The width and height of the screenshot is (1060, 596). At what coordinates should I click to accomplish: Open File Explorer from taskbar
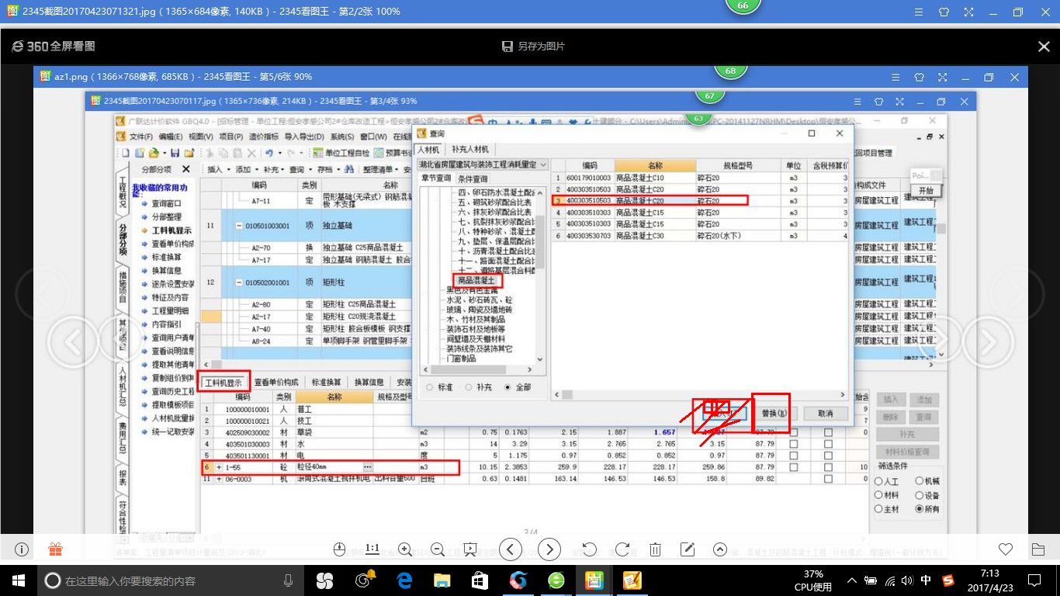[x=442, y=580]
